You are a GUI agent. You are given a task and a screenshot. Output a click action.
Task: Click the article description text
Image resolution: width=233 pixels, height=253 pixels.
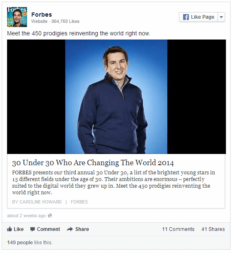pos(114,183)
